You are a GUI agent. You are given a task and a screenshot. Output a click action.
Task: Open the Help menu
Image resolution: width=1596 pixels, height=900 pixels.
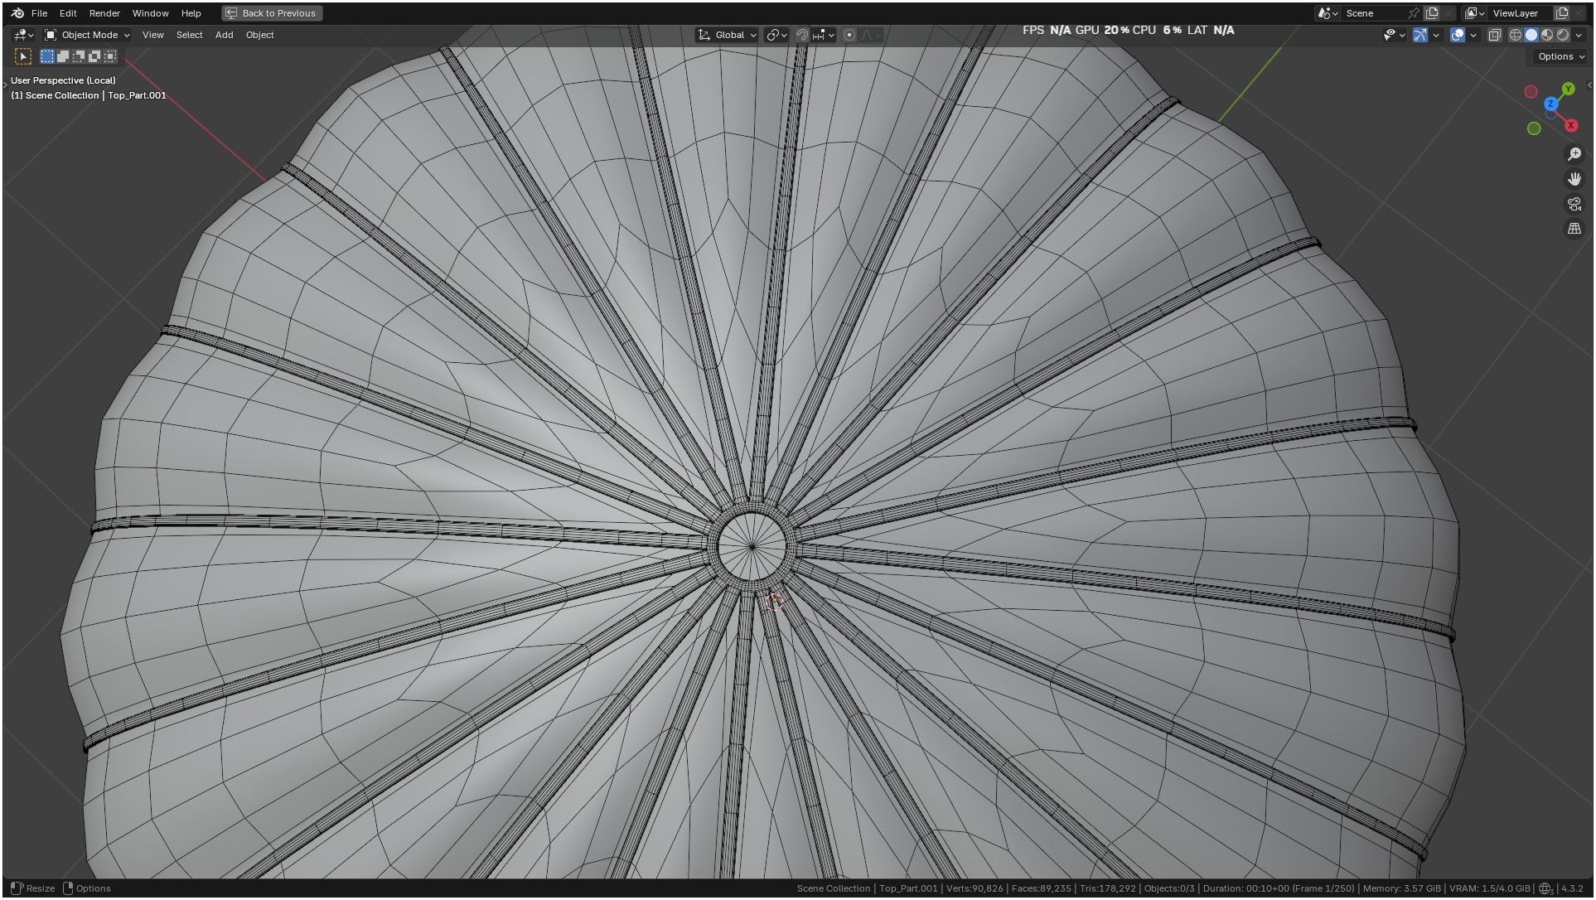pyautogui.click(x=191, y=13)
